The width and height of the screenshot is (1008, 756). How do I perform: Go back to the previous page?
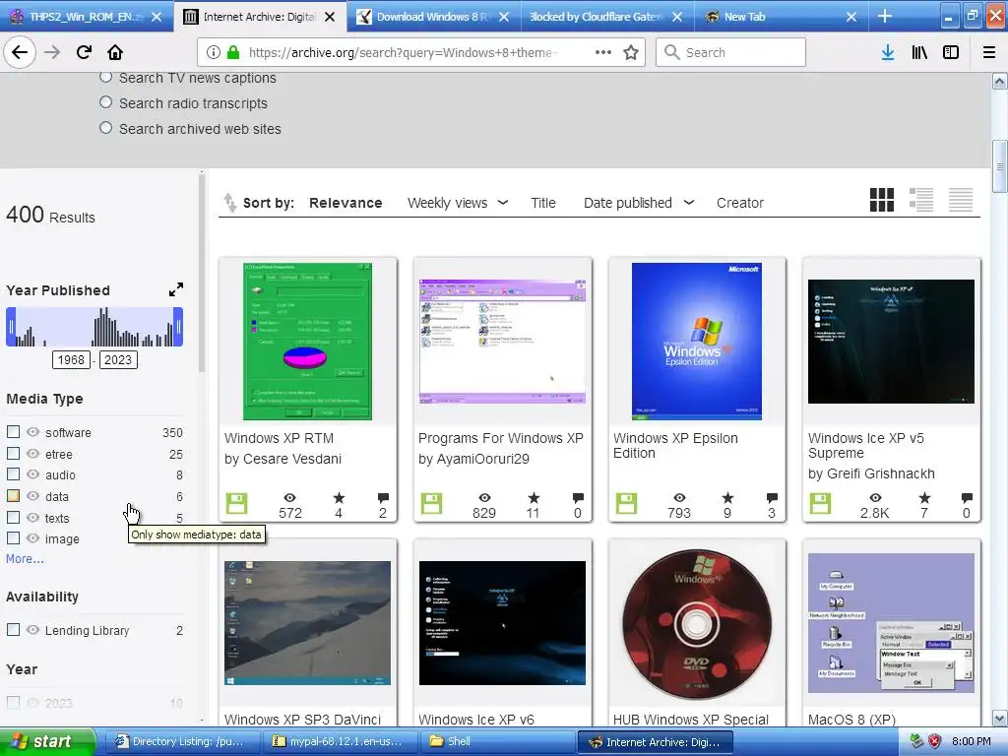(x=20, y=52)
